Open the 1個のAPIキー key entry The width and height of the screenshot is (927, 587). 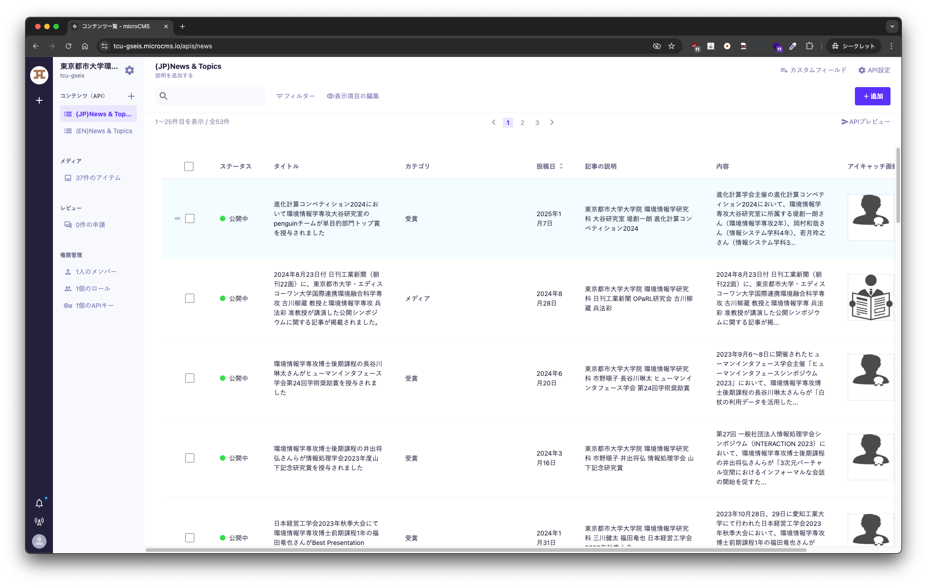pyautogui.click(x=94, y=306)
